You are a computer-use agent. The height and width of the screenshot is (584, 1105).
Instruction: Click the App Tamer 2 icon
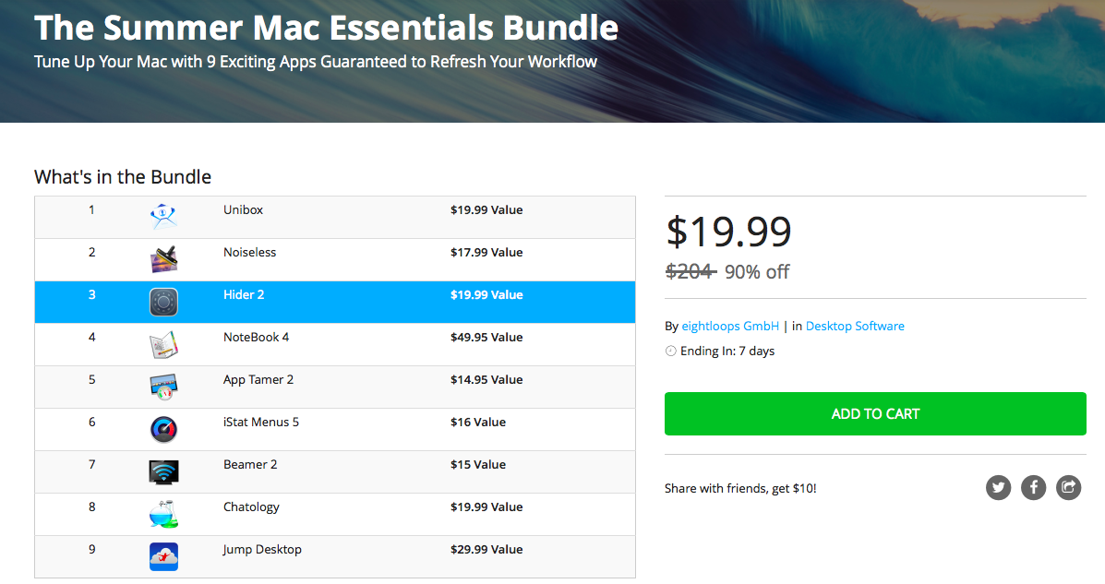[163, 387]
